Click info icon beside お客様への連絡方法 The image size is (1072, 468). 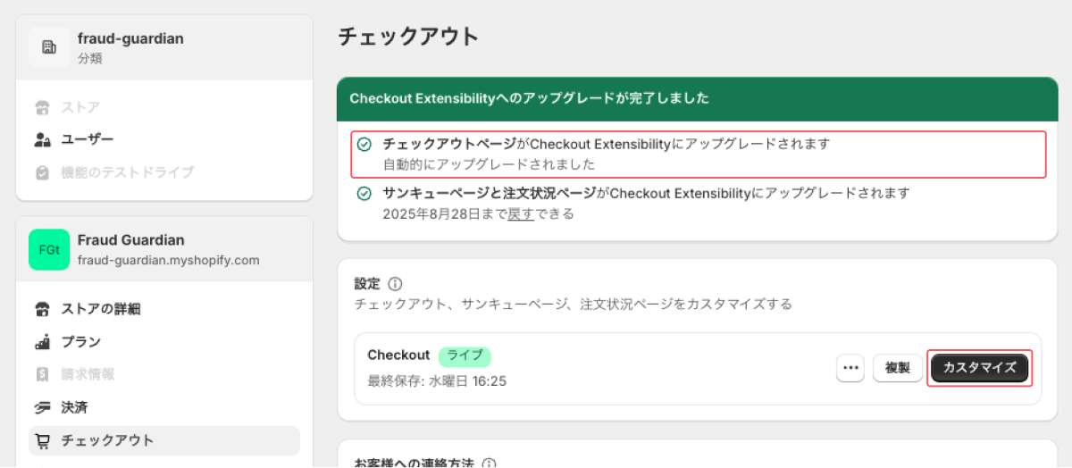489,464
